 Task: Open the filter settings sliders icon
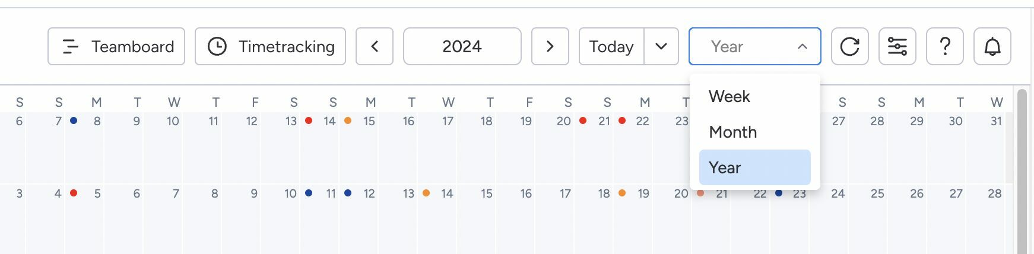coord(897,46)
